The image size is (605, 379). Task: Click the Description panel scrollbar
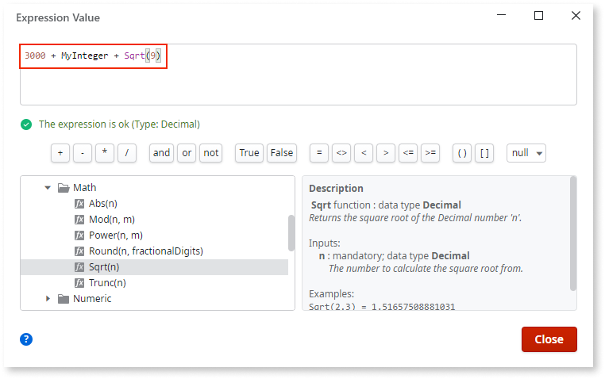coord(573,233)
